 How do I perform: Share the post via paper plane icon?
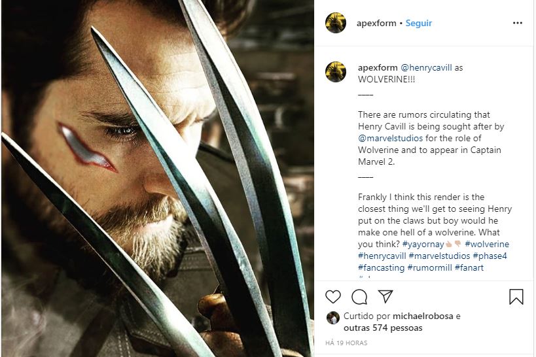pyautogui.click(x=385, y=297)
